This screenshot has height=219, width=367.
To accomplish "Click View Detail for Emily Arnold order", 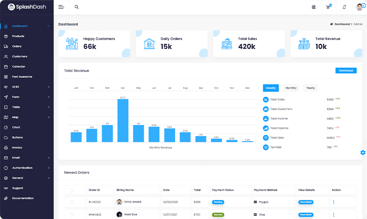I will pyautogui.click(x=305, y=202).
